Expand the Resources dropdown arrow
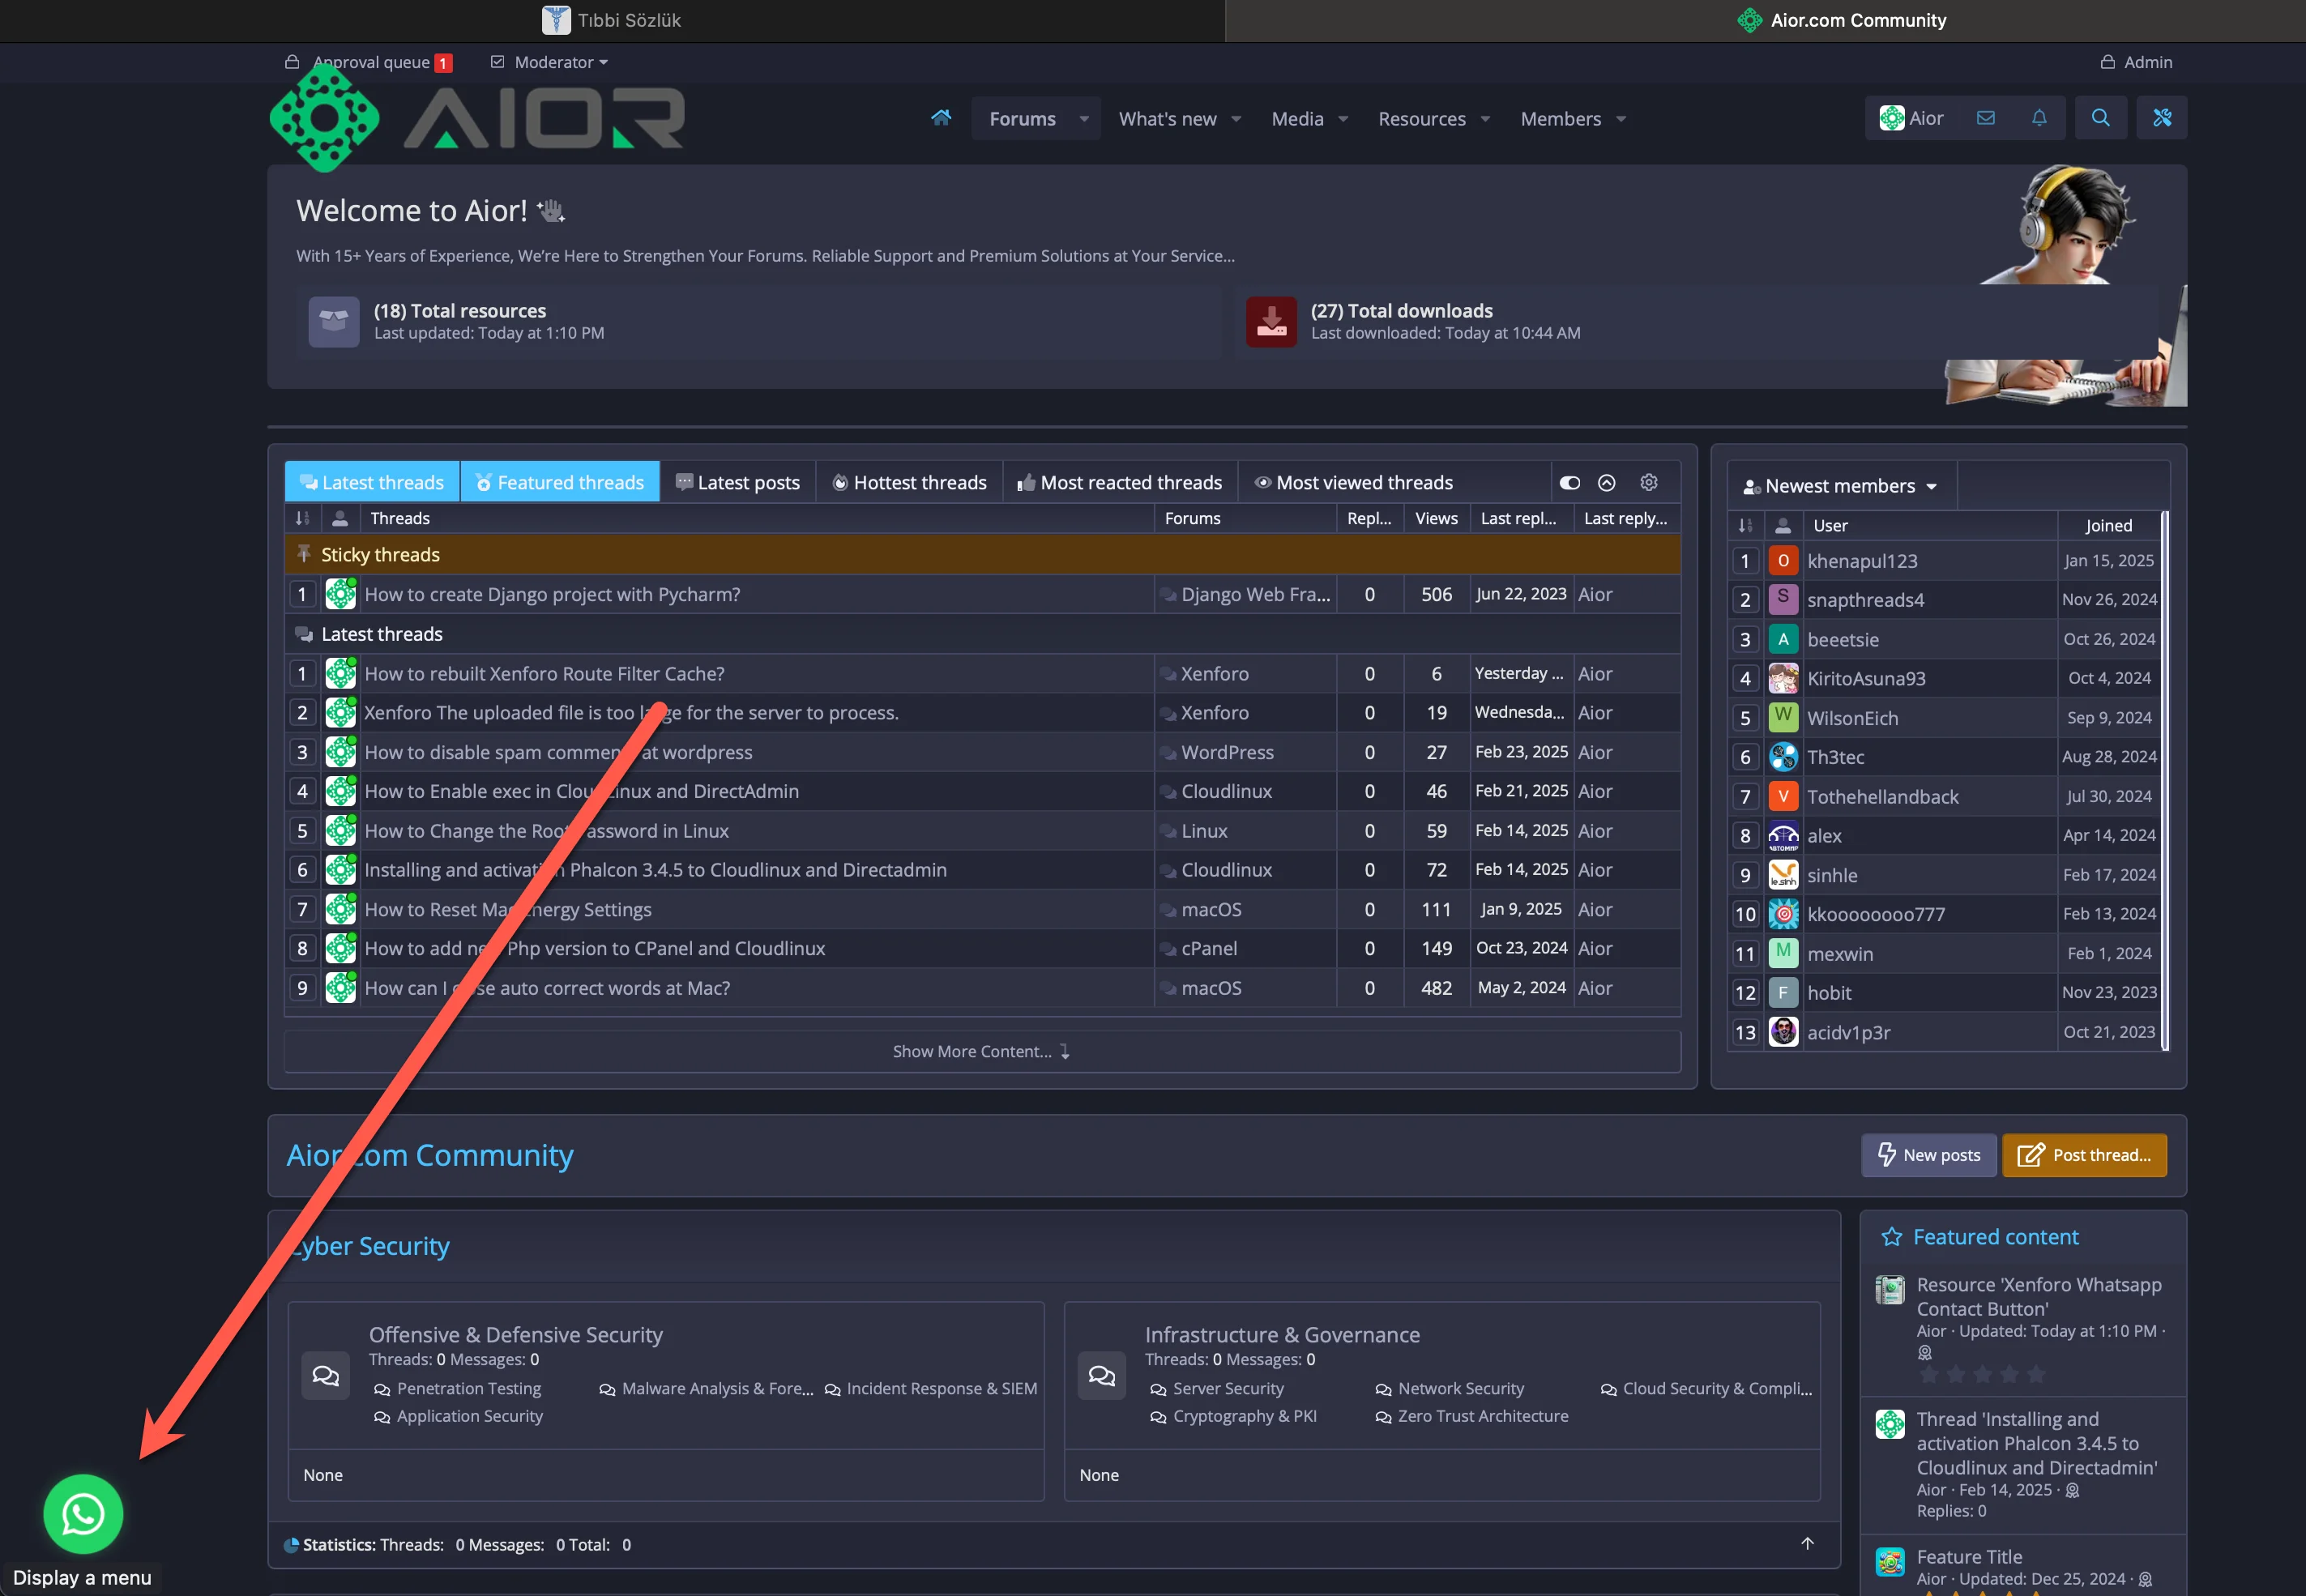 (x=1485, y=119)
